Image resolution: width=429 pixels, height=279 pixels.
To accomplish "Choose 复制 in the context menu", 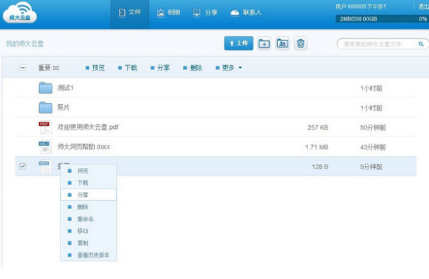I will pos(89,243).
